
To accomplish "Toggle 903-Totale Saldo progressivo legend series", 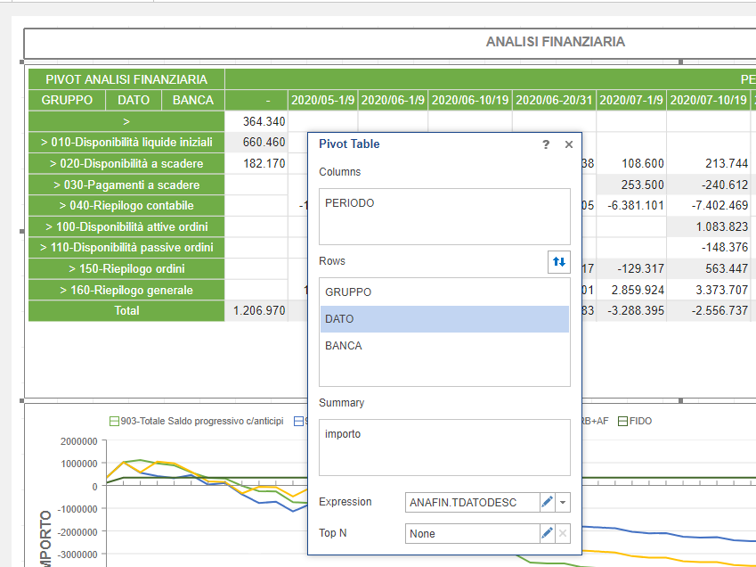I will click(x=196, y=421).
